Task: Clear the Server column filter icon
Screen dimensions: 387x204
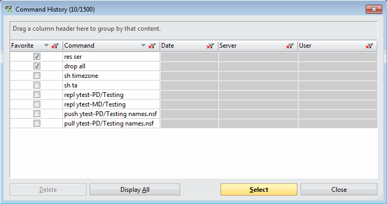Action: [x=290, y=46]
